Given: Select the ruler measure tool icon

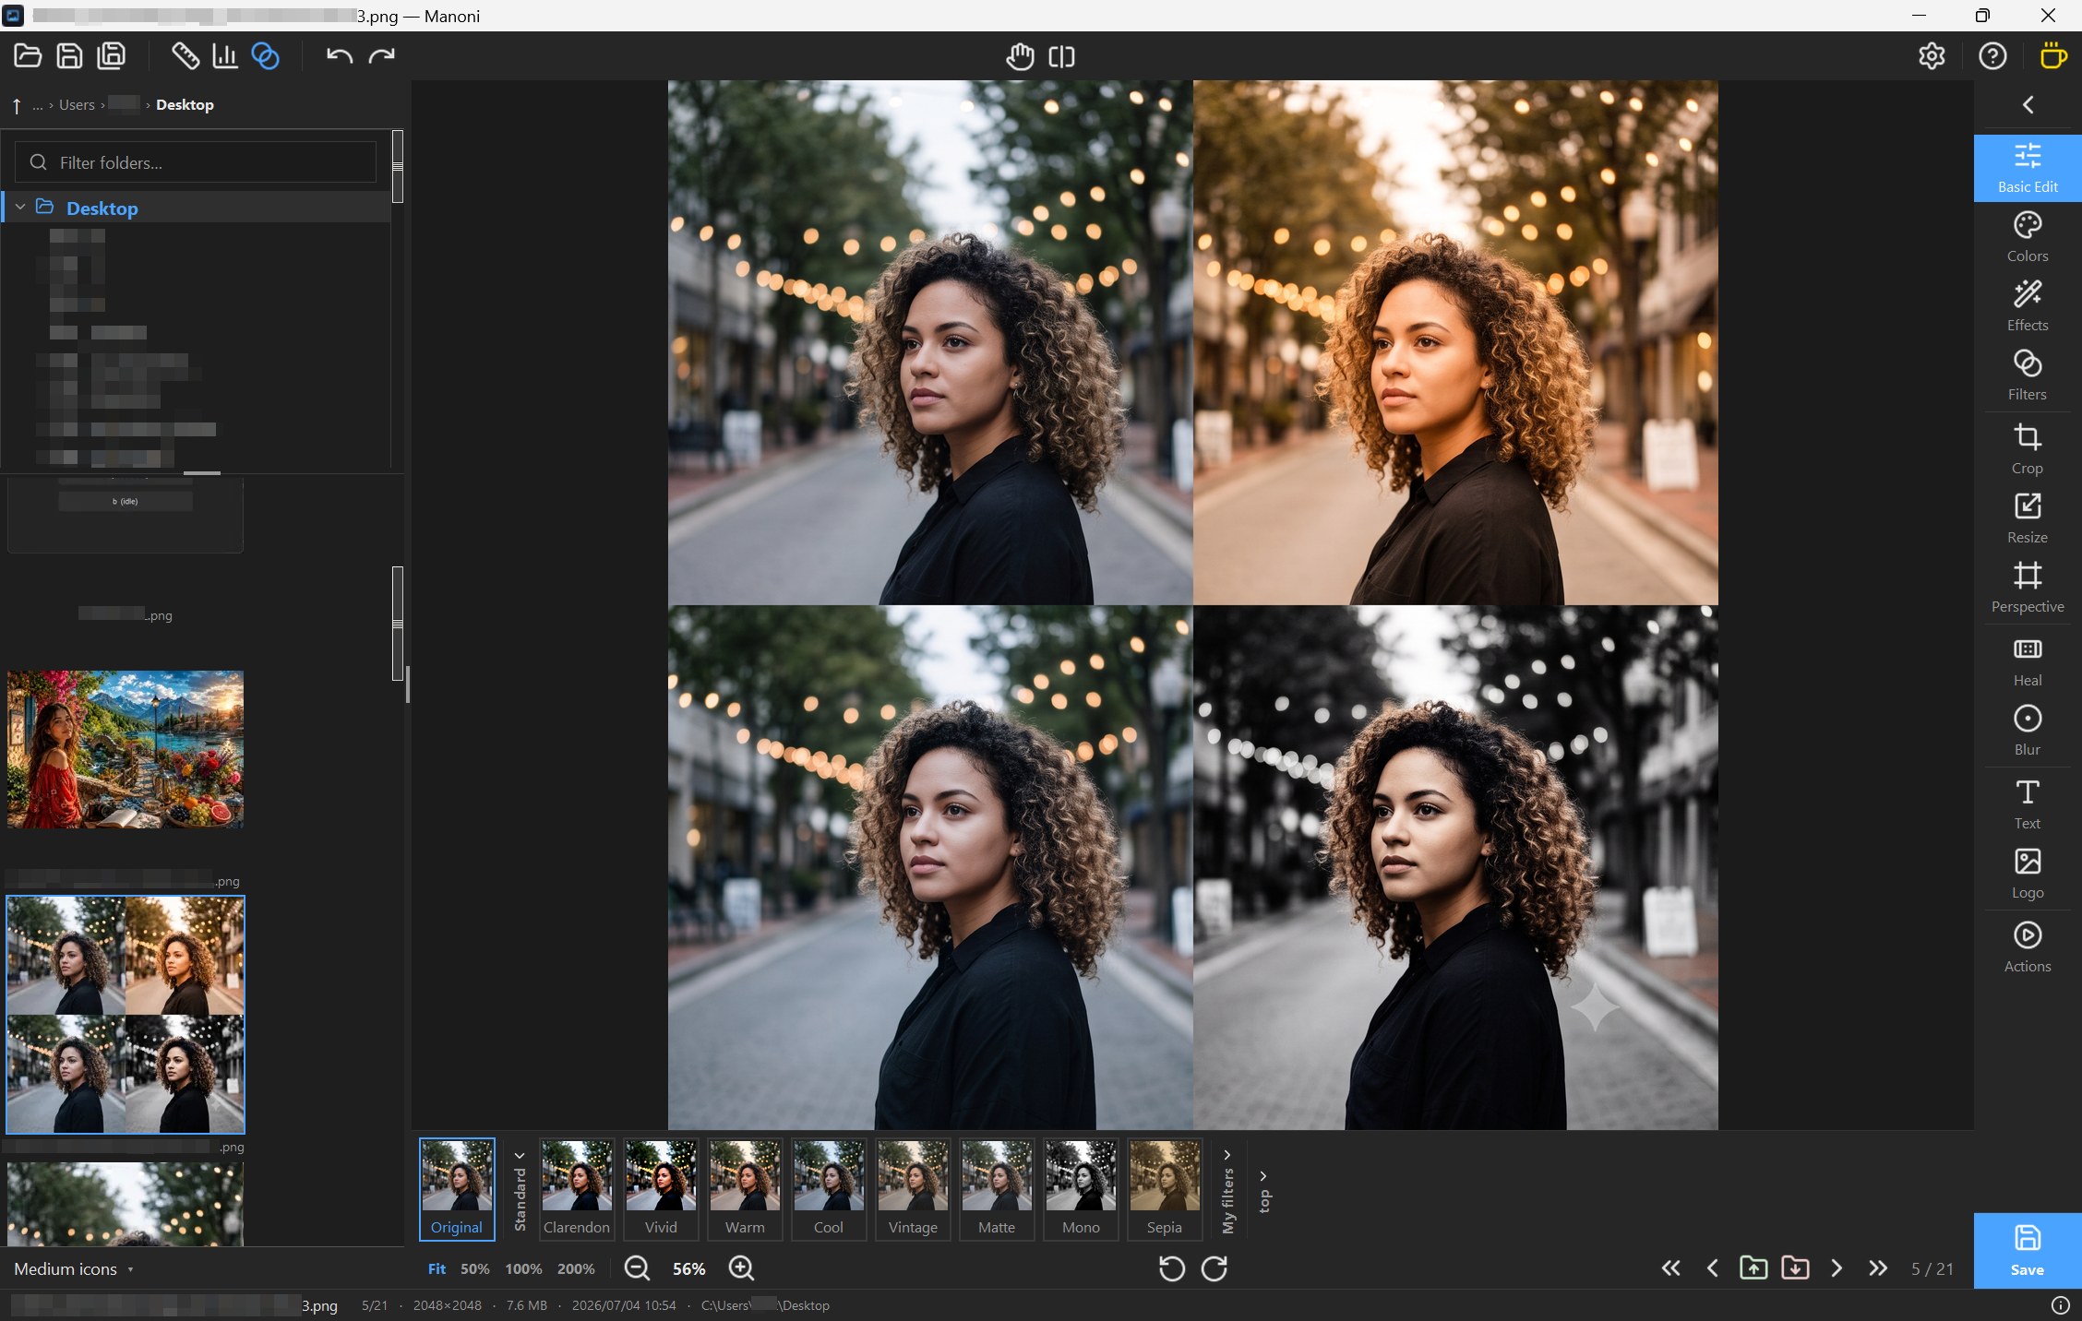Looking at the screenshot, I should 185,56.
